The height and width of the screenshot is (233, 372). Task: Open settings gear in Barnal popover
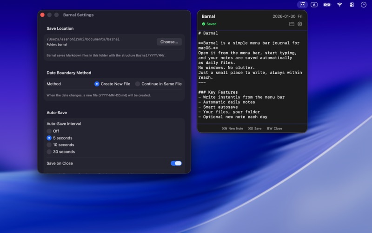point(300,24)
